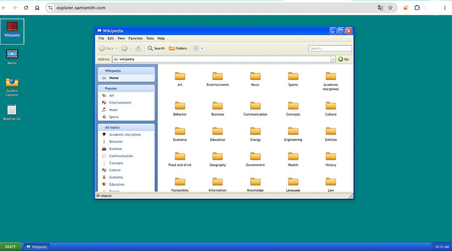Open the History folder icon
The height and width of the screenshot is (251, 452).
331,156
